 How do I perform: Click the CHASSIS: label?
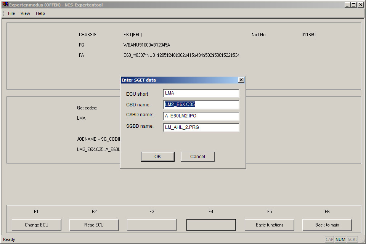pyautogui.click(x=88, y=35)
